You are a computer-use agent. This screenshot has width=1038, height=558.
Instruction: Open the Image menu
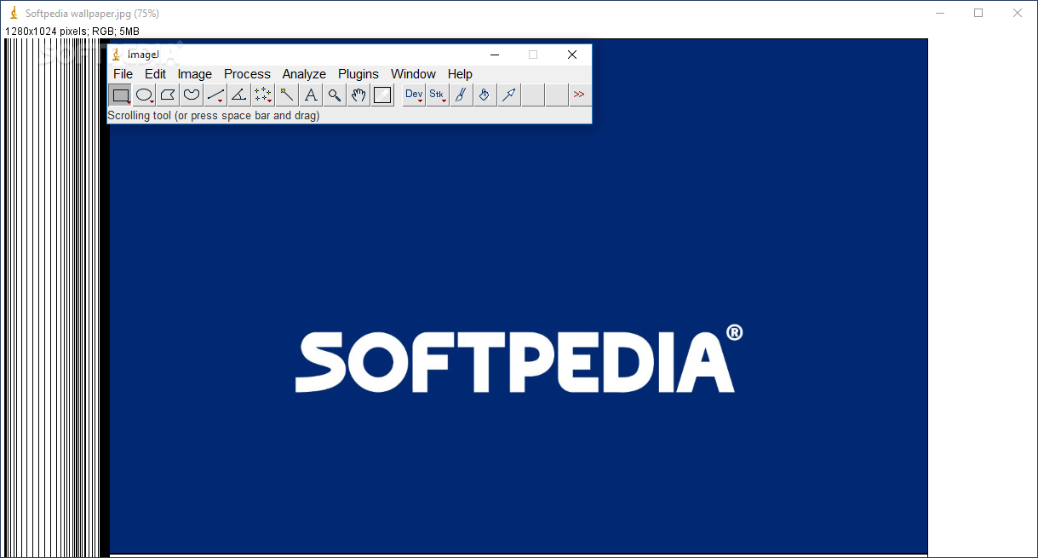pos(195,74)
